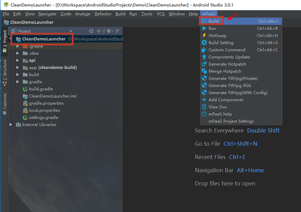The height and width of the screenshot is (212, 301).
Task: Expand the gradle folder
Action: click(x=17, y=82)
